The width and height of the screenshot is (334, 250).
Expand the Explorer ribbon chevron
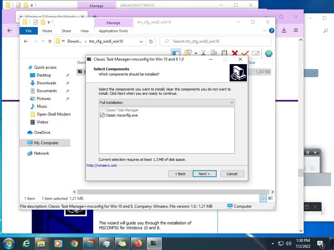tap(264, 31)
